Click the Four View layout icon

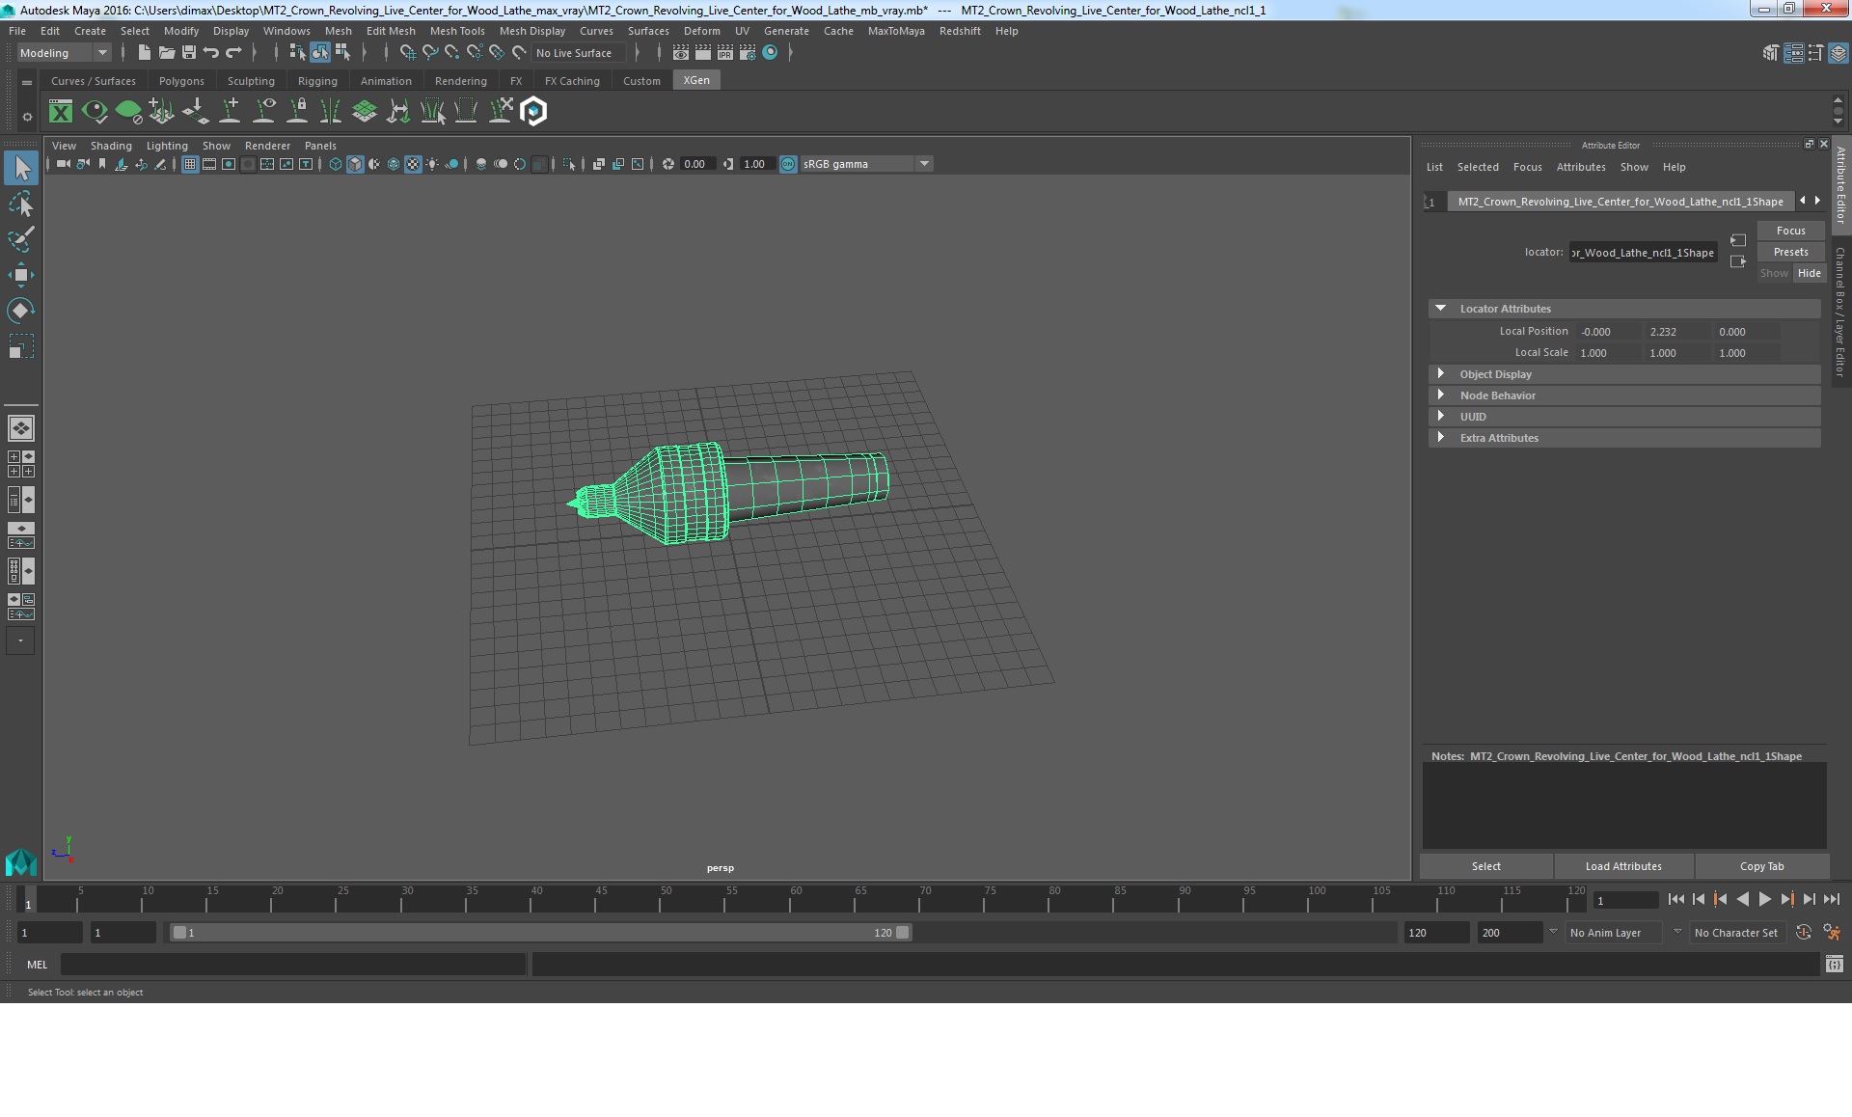pyautogui.click(x=20, y=463)
